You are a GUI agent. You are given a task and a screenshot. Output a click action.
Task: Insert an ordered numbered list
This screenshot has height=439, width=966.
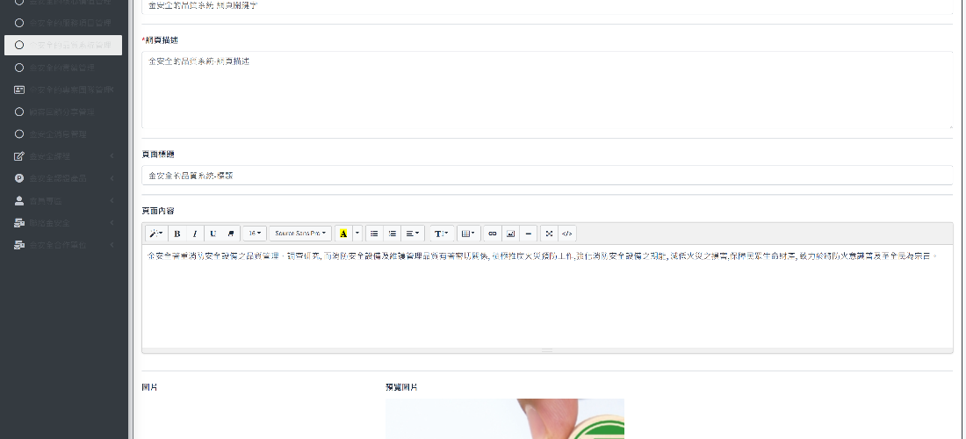coord(392,234)
